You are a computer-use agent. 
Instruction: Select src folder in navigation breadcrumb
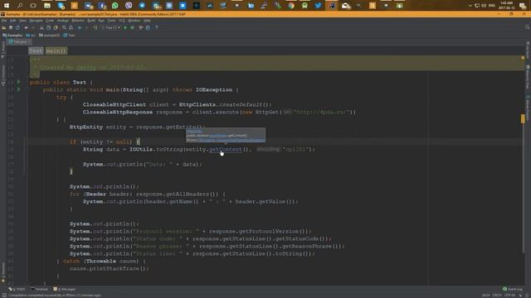(31, 35)
